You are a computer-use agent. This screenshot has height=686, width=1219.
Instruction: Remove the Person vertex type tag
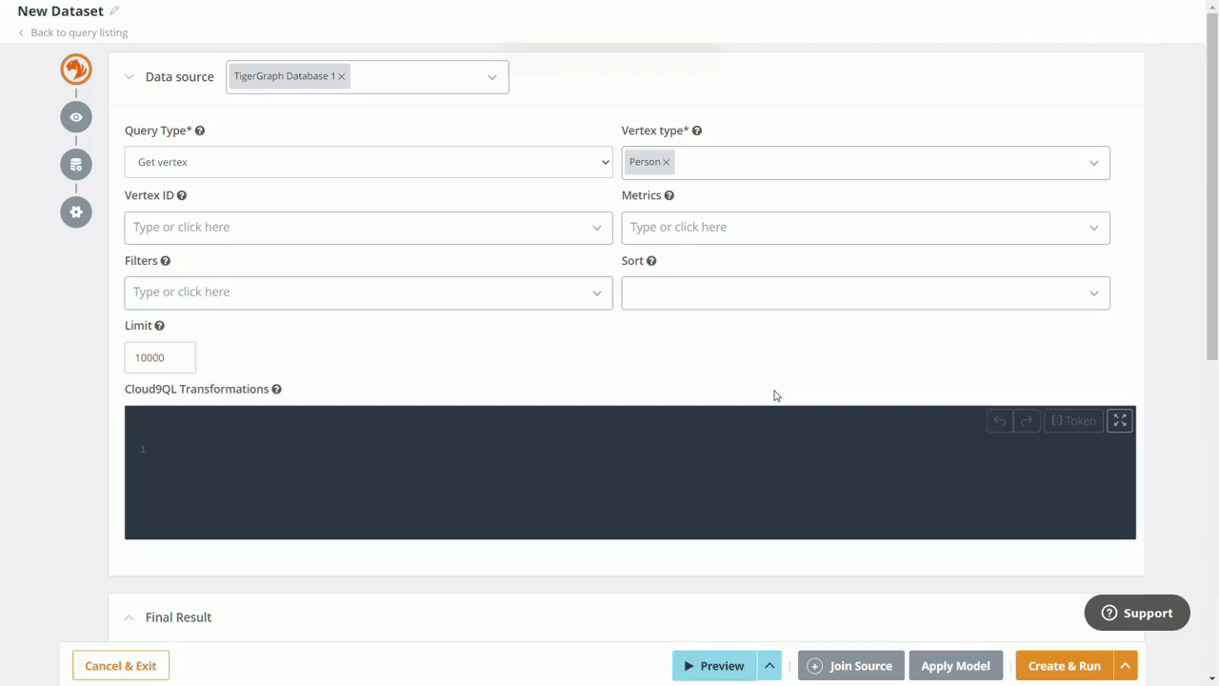pos(667,162)
